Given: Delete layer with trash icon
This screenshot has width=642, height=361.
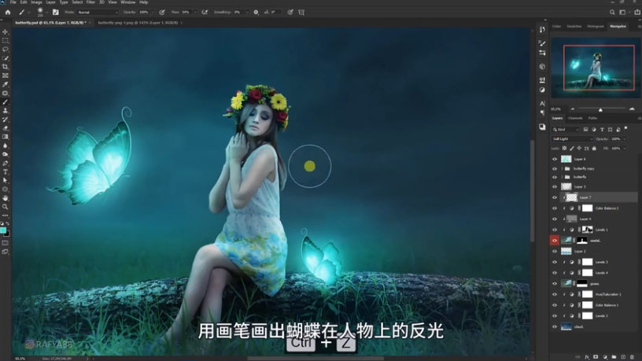Looking at the screenshot, I should pos(632,357).
